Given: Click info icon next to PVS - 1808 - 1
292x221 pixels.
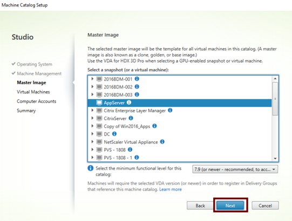Looking at the screenshot, I should pos(137,157).
